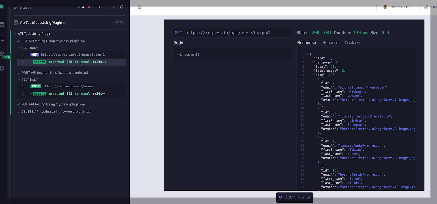Click the GET users?page=2 command log row
The image size is (437, 204).
[71, 55]
